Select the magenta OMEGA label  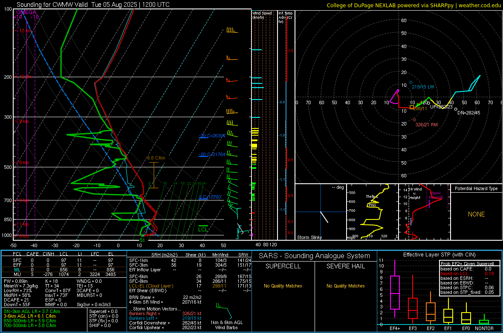26,12
